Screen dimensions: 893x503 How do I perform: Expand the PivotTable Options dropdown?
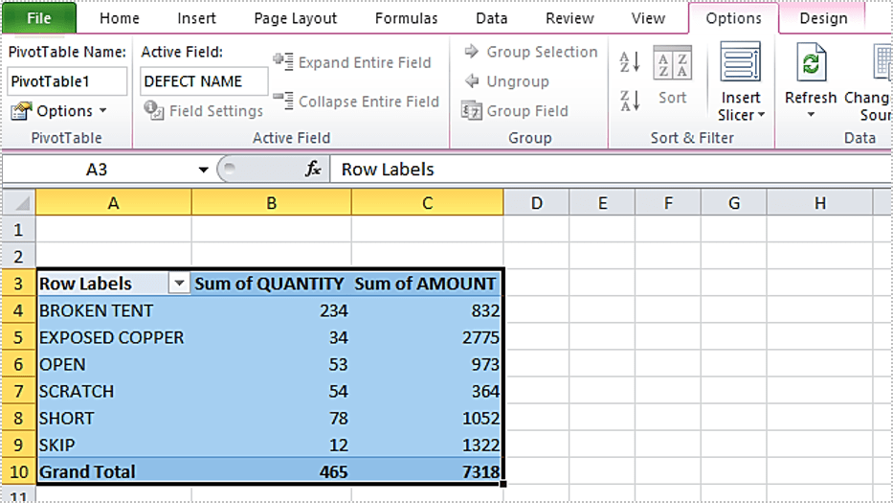click(x=102, y=111)
